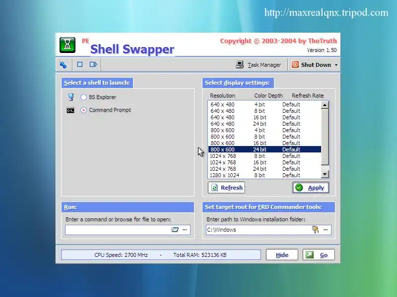Click the blue pin icon in toolbar

tap(63, 65)
